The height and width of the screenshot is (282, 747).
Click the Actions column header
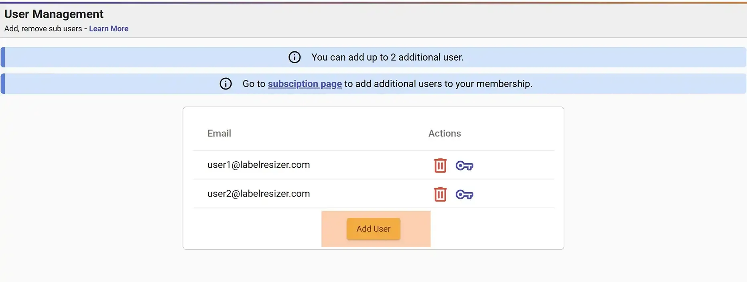point(445,133)
